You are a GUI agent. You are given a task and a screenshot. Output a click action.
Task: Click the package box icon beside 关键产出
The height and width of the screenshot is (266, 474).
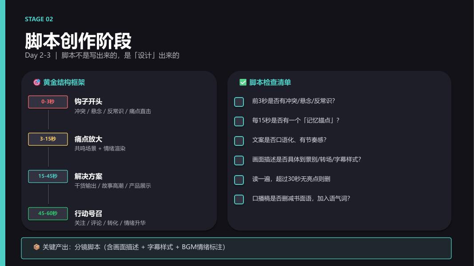click(x=36, y=247)
